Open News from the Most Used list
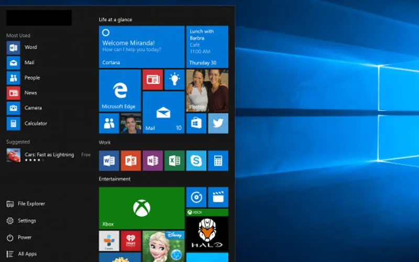 pos(22,93)
